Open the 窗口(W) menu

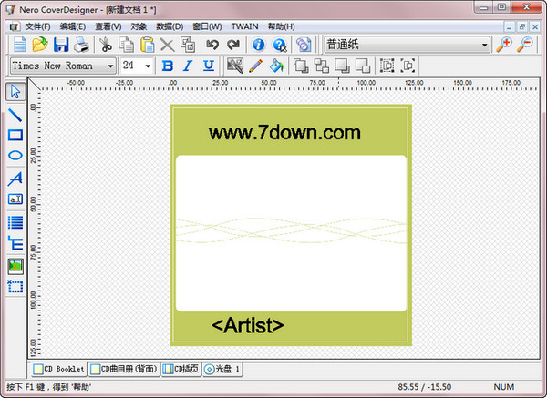point(207,26)
